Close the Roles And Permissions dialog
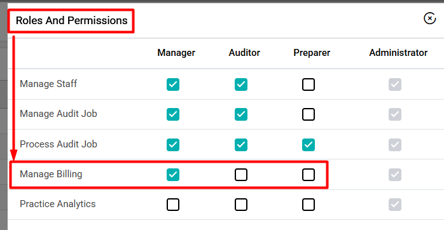 point(429,18)
